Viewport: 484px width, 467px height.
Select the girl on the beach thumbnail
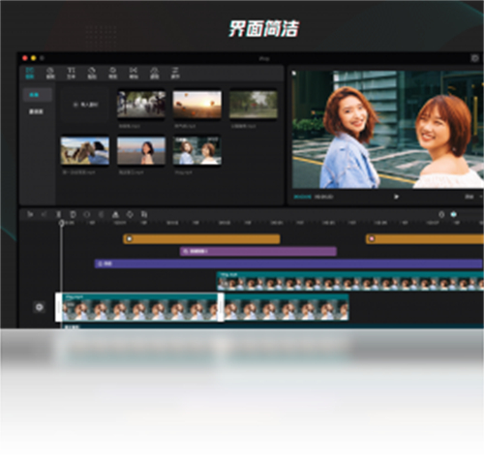(x=141, y=151)
